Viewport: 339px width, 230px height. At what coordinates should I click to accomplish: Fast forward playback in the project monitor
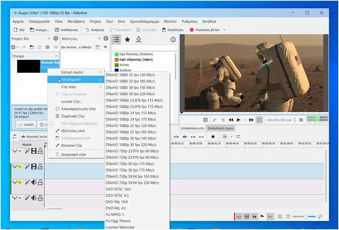point(251,120)
